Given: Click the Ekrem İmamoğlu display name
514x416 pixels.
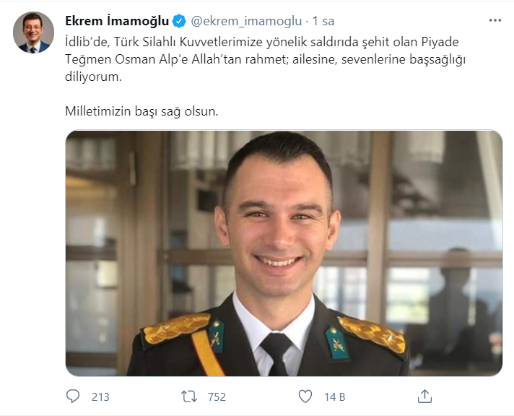Looking at the screenshot, I should [x=117, y=21].
